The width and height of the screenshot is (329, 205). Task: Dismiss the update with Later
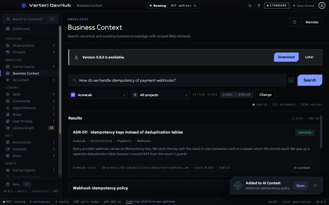point(309,57)
